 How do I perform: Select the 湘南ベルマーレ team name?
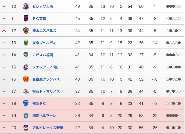[44, 116]
